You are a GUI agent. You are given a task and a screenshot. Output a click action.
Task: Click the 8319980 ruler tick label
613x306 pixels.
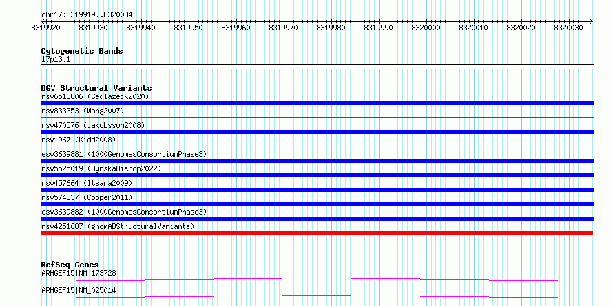coord(331,28)
